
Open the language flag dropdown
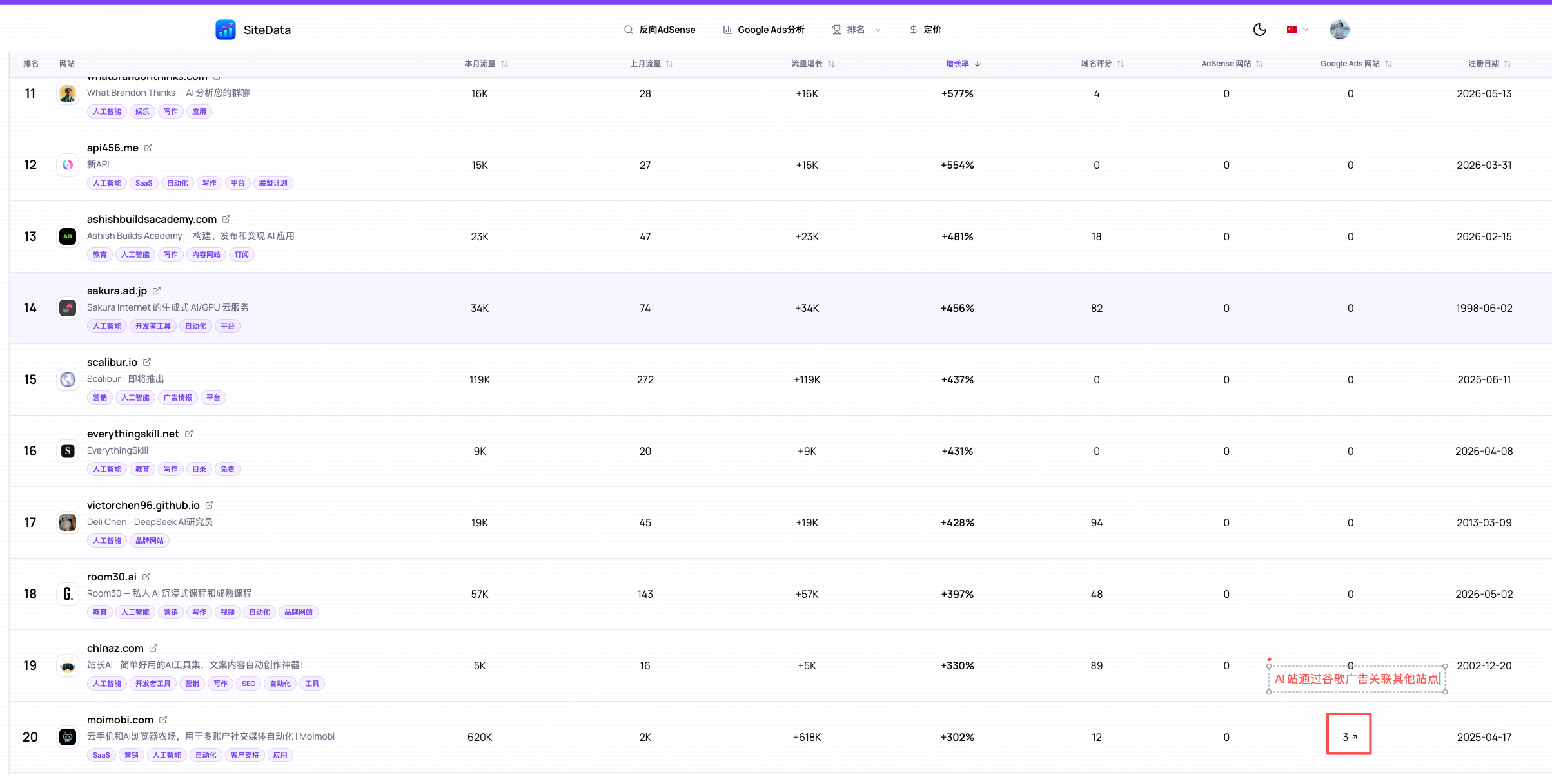tap(1297, 30)
